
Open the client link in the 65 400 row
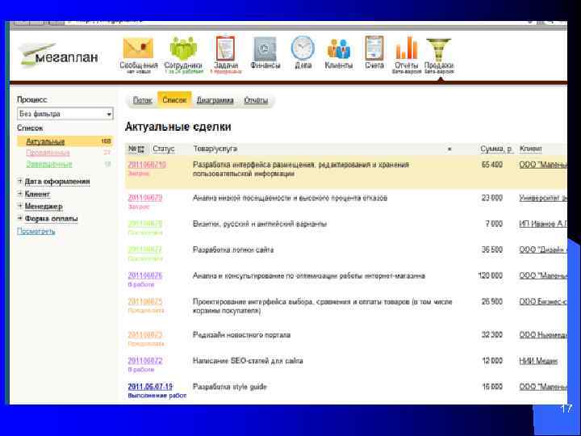(x=543, y=165)
